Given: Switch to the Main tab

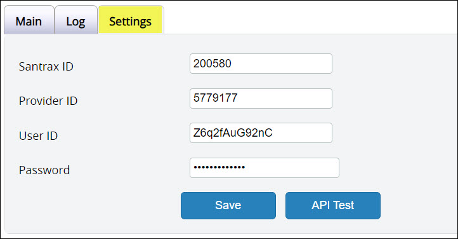Looking at the screenshot, I should click(29, 20).
